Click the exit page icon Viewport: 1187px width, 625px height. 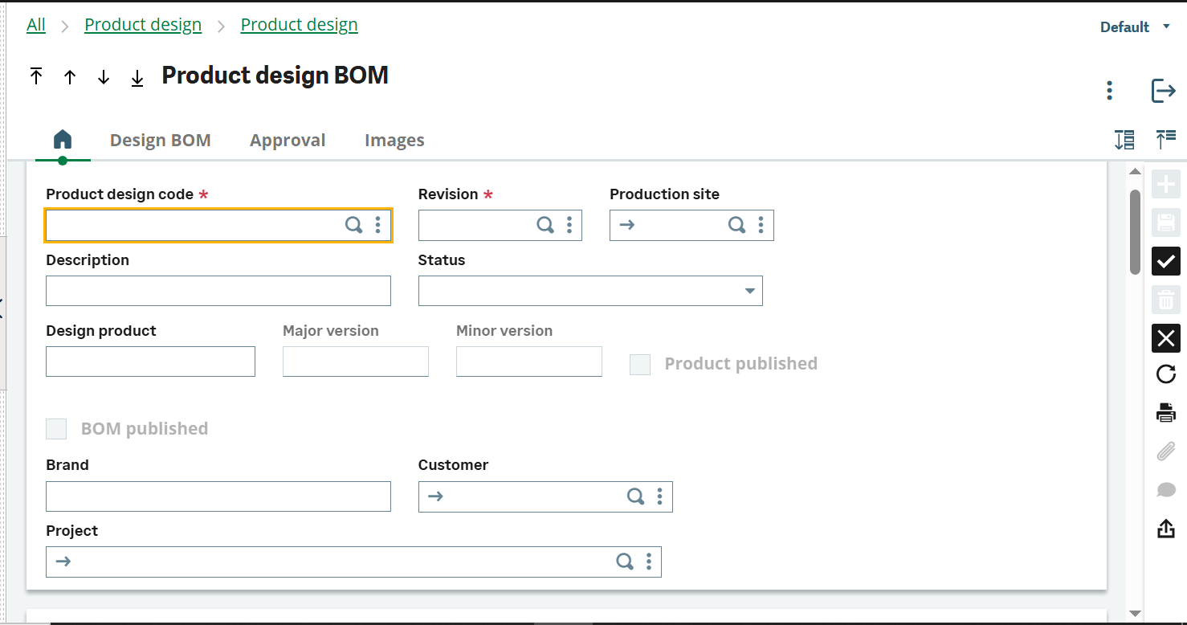tap(1164, 90)
